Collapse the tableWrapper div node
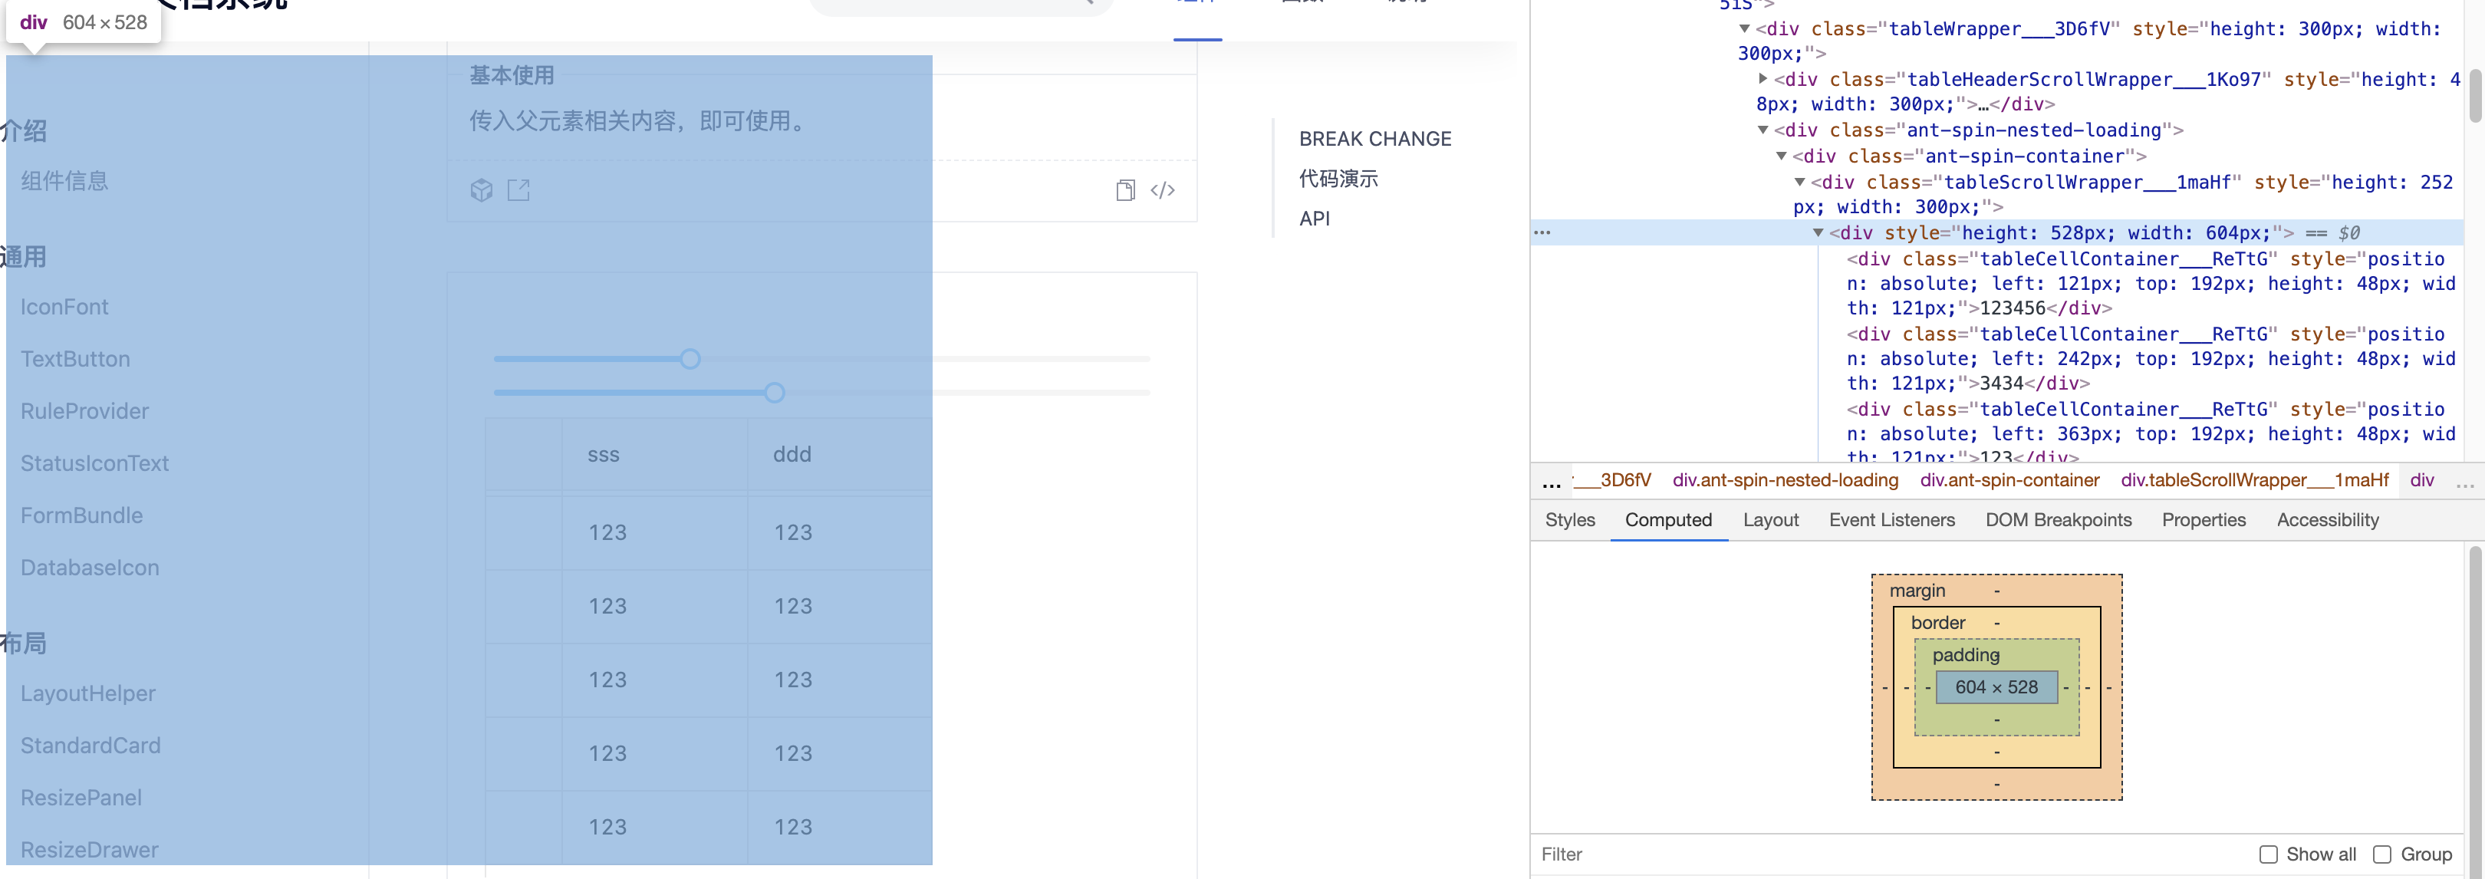The height and width of the screenshot is (879, 2485). (1744, 29)
